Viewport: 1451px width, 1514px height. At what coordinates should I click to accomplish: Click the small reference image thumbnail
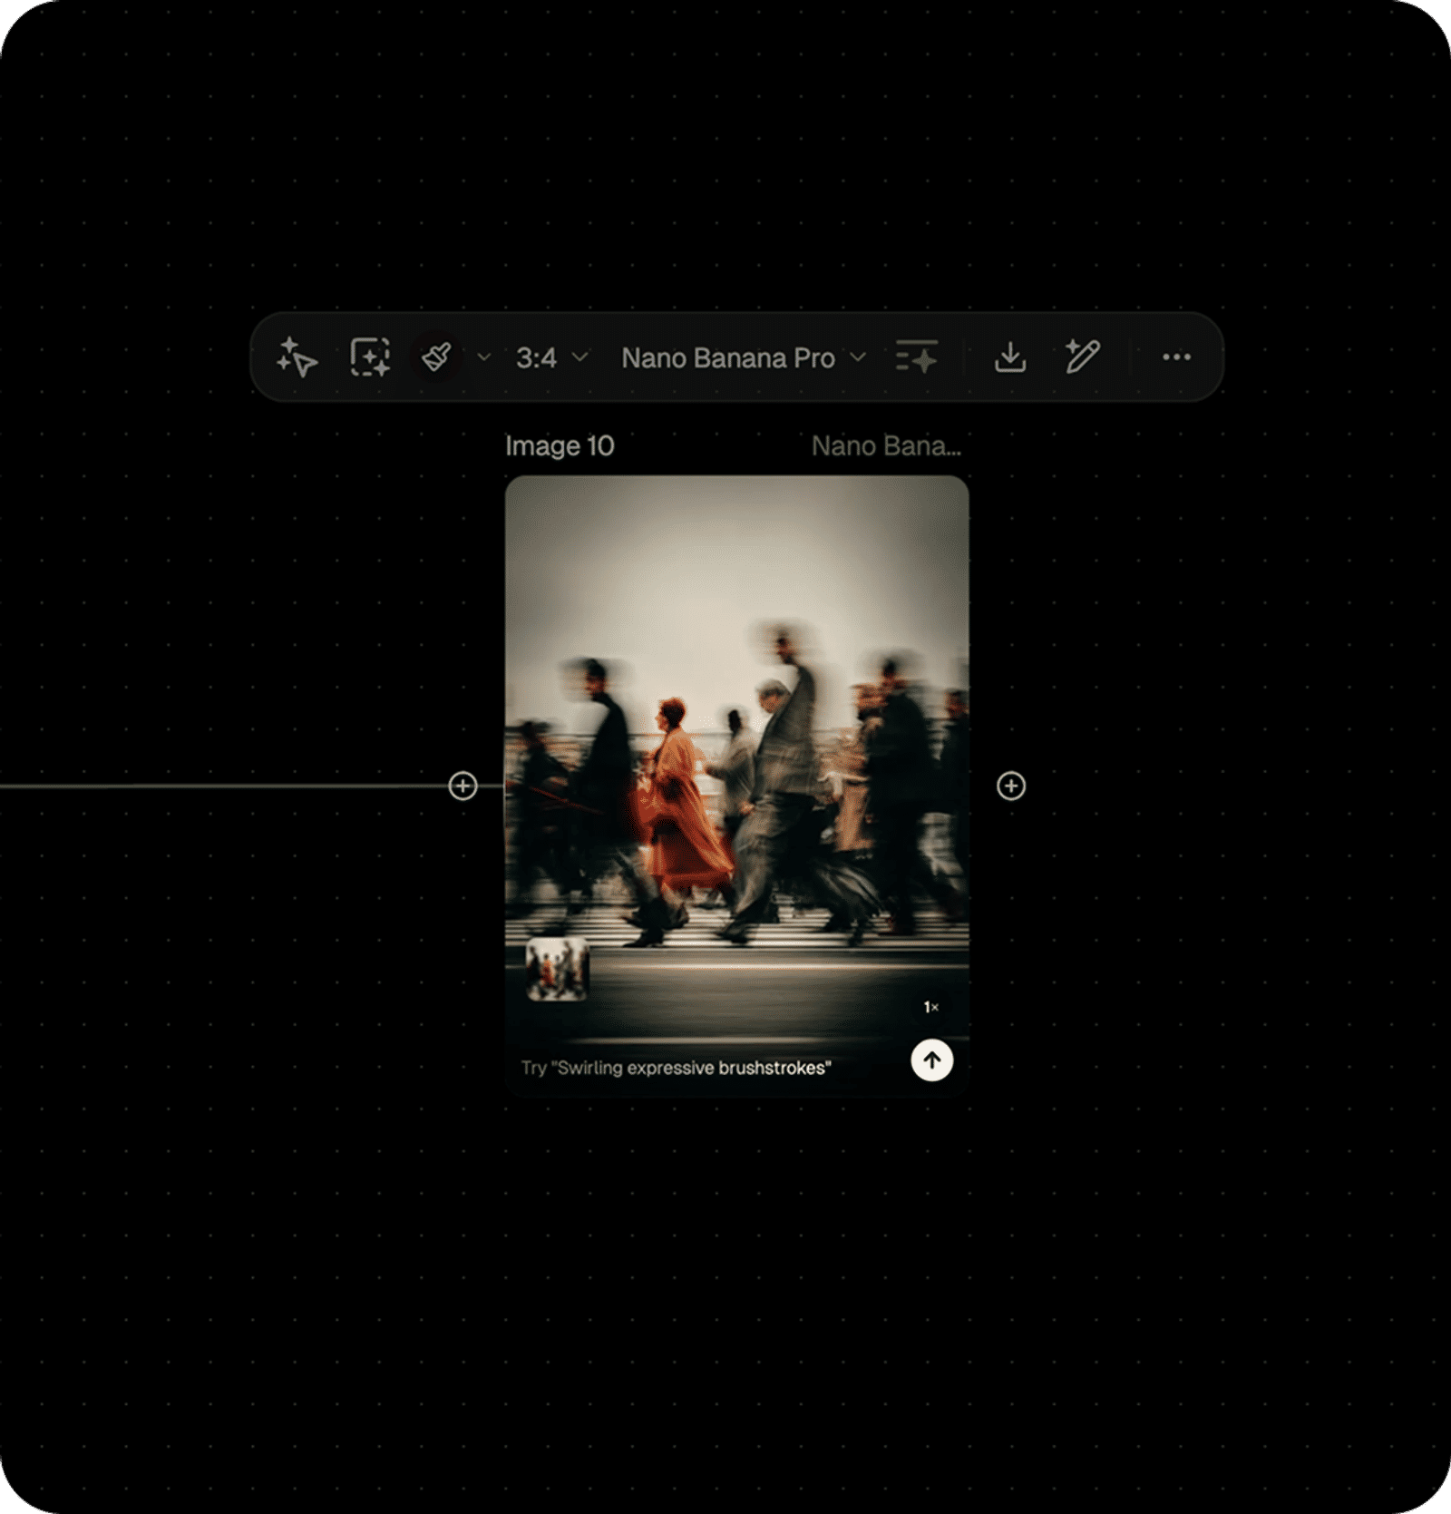tap(558, 969)
